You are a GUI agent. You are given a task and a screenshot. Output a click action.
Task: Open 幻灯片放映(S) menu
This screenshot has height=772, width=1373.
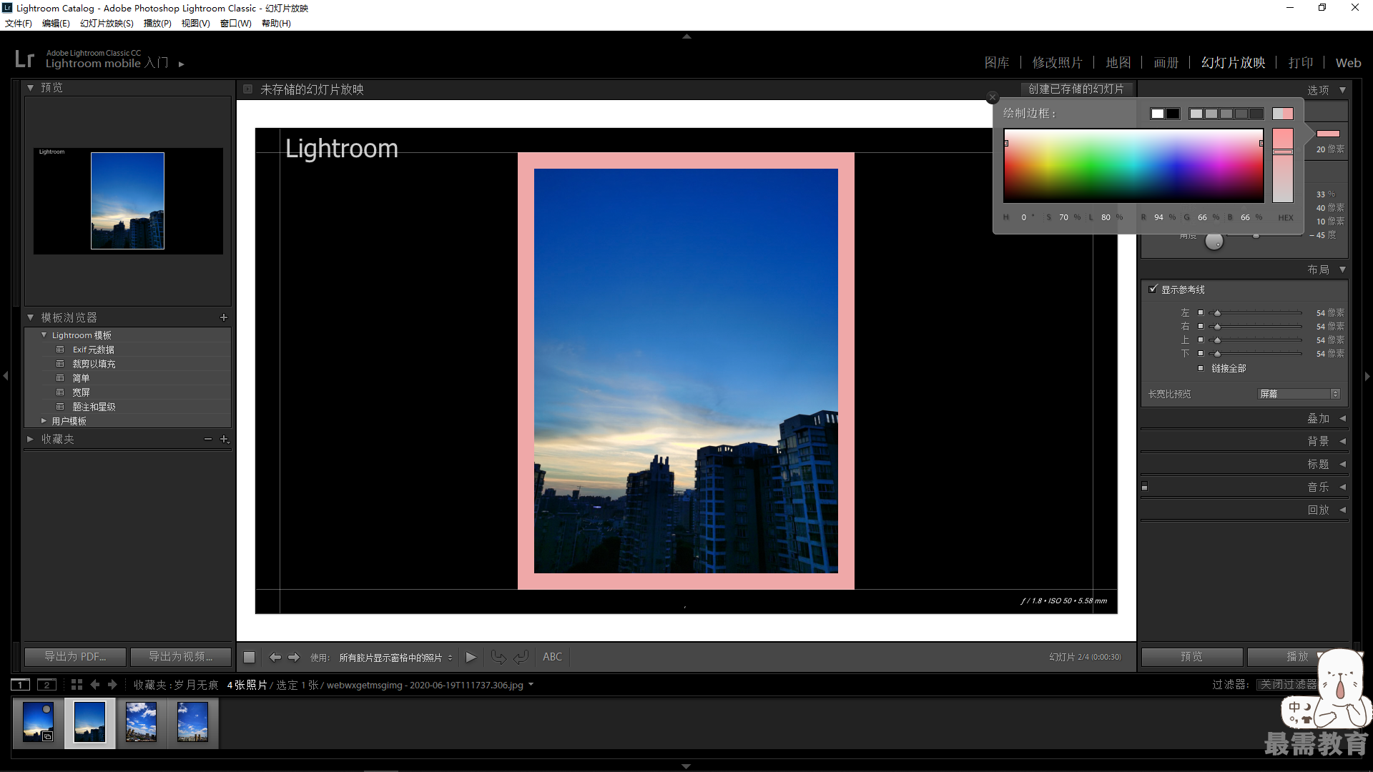(x=107, y=24)
